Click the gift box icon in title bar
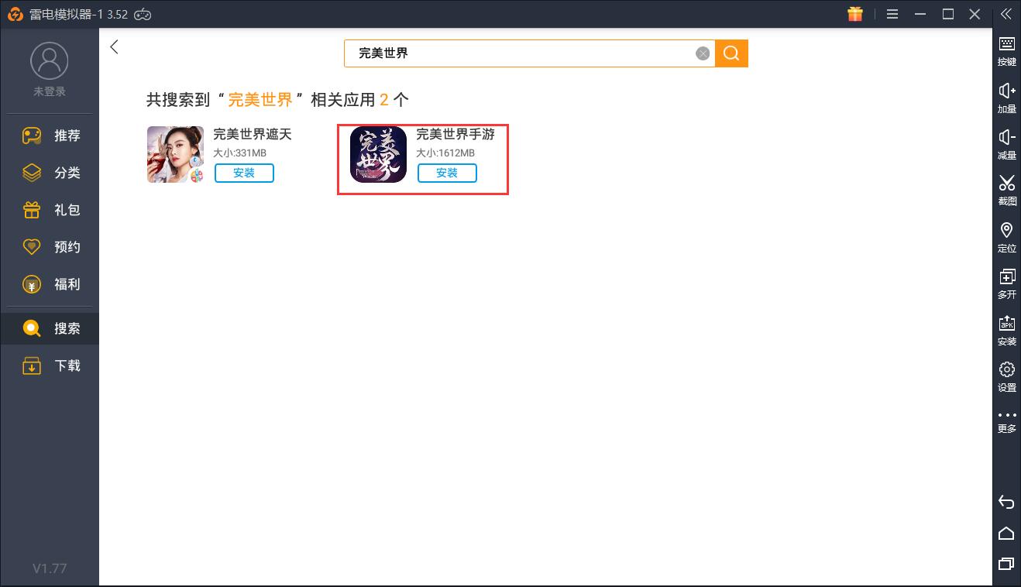Viewport: 1021px width, 587px height. tap(854, 14)
